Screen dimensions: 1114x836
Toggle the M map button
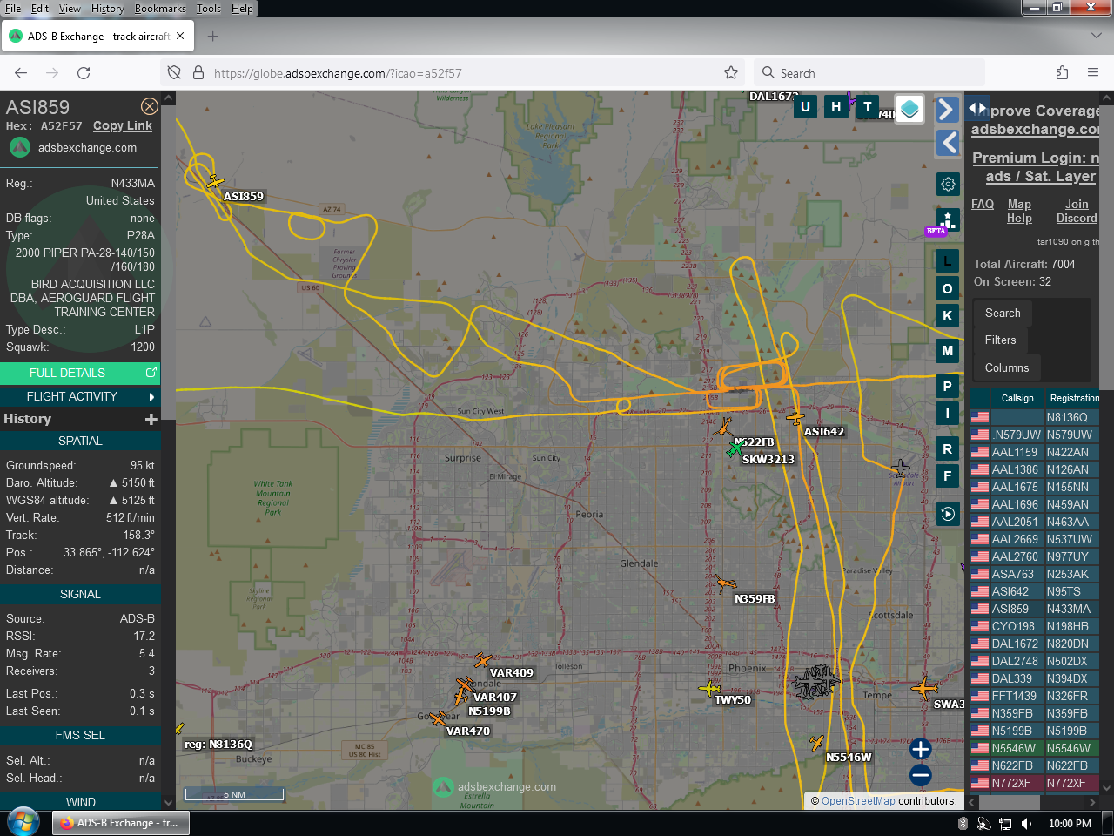click(x=948, y=351)
